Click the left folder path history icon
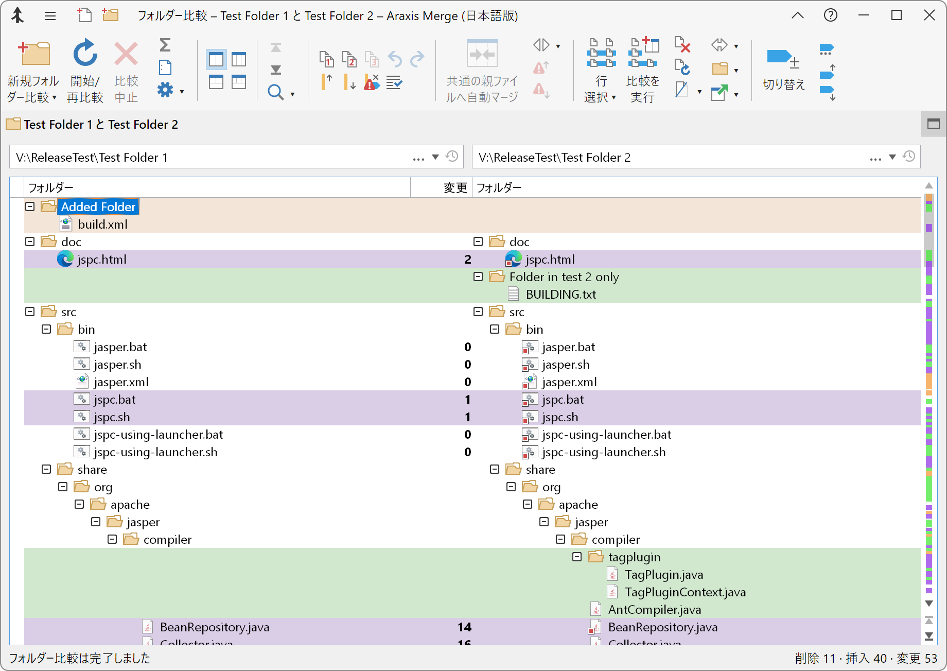 coord(452,157)
